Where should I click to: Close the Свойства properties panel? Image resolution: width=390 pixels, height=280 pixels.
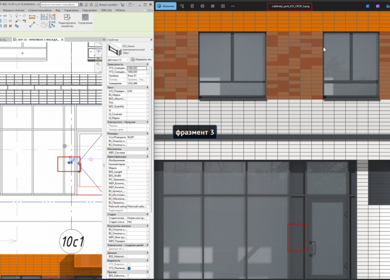click(x=151, y=39)
